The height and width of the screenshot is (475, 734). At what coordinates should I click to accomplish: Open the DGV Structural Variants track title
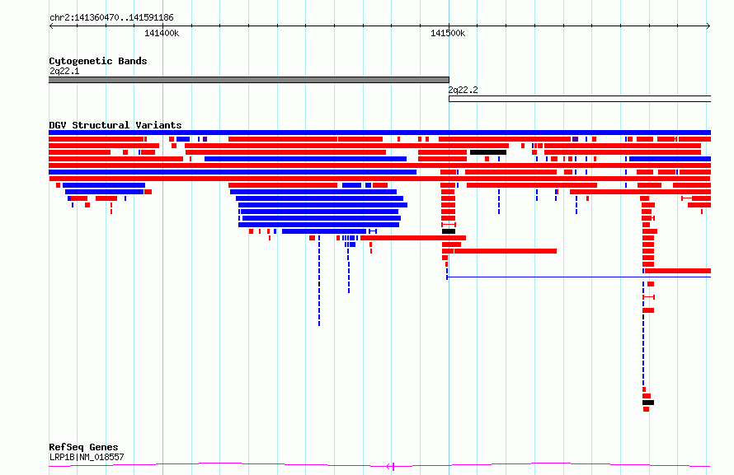coord(115,124)
